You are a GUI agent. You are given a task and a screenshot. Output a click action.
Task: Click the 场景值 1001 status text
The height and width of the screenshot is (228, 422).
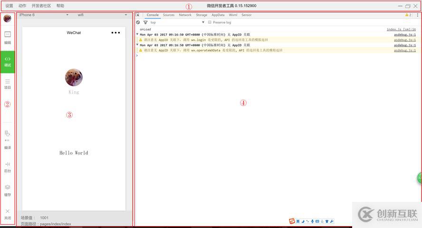tap(34, 218)
